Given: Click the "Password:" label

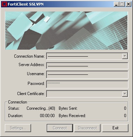Looking at the screenshot, I should coord(36,84).
